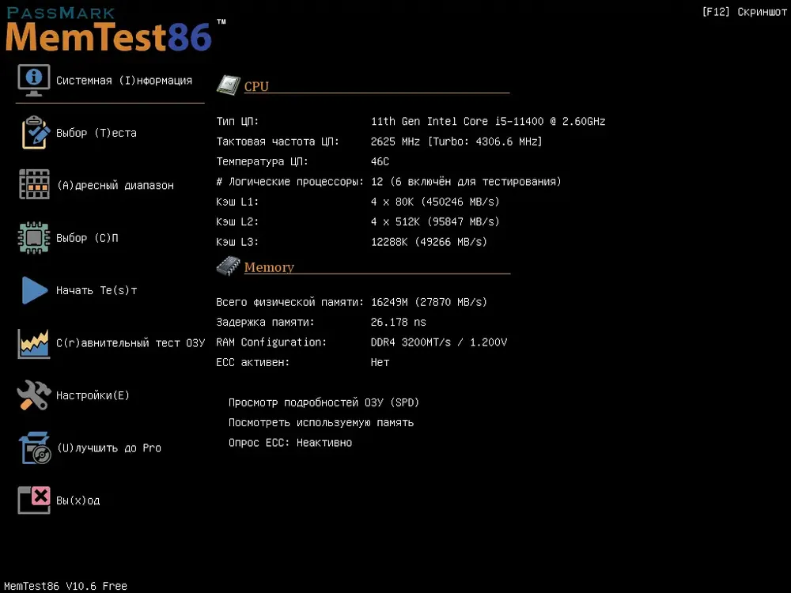791x593 pixels.
Task: Click the [F12] Скриншот hint
Action: click(x=744, y=12)
